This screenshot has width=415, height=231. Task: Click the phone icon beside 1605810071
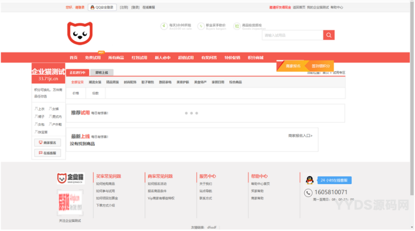(308, 193)
